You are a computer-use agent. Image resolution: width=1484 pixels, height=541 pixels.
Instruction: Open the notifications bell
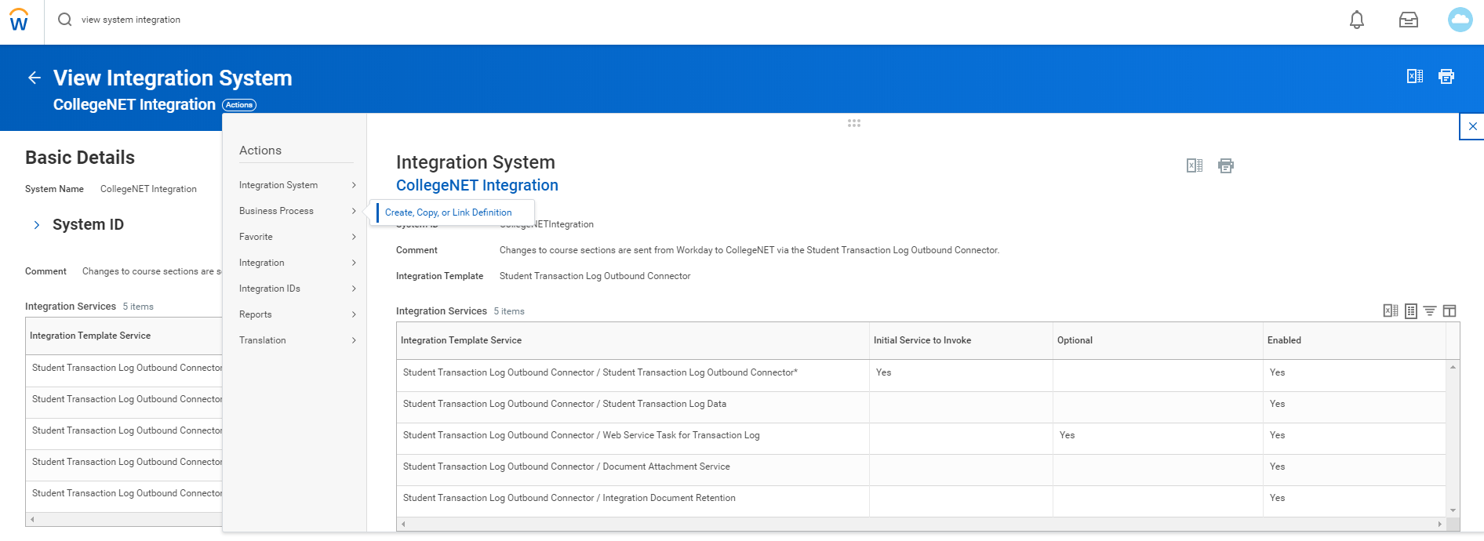click(1357, 20)
